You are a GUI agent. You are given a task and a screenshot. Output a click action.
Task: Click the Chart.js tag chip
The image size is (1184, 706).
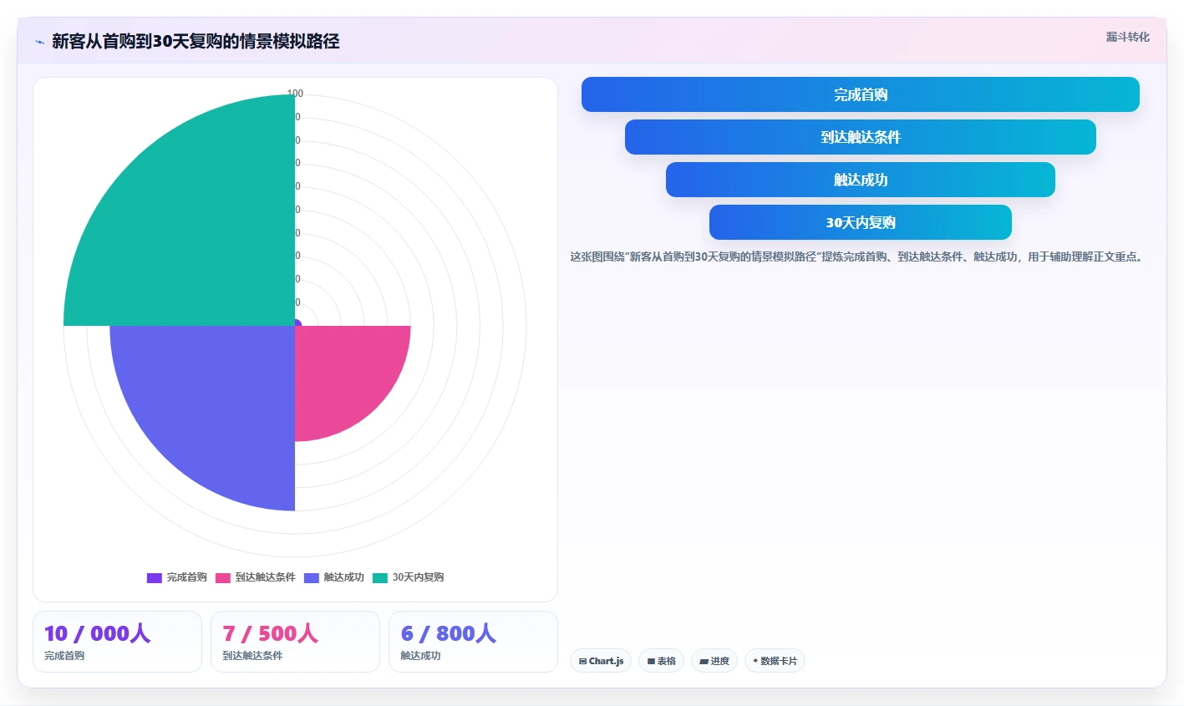(601, 661)
